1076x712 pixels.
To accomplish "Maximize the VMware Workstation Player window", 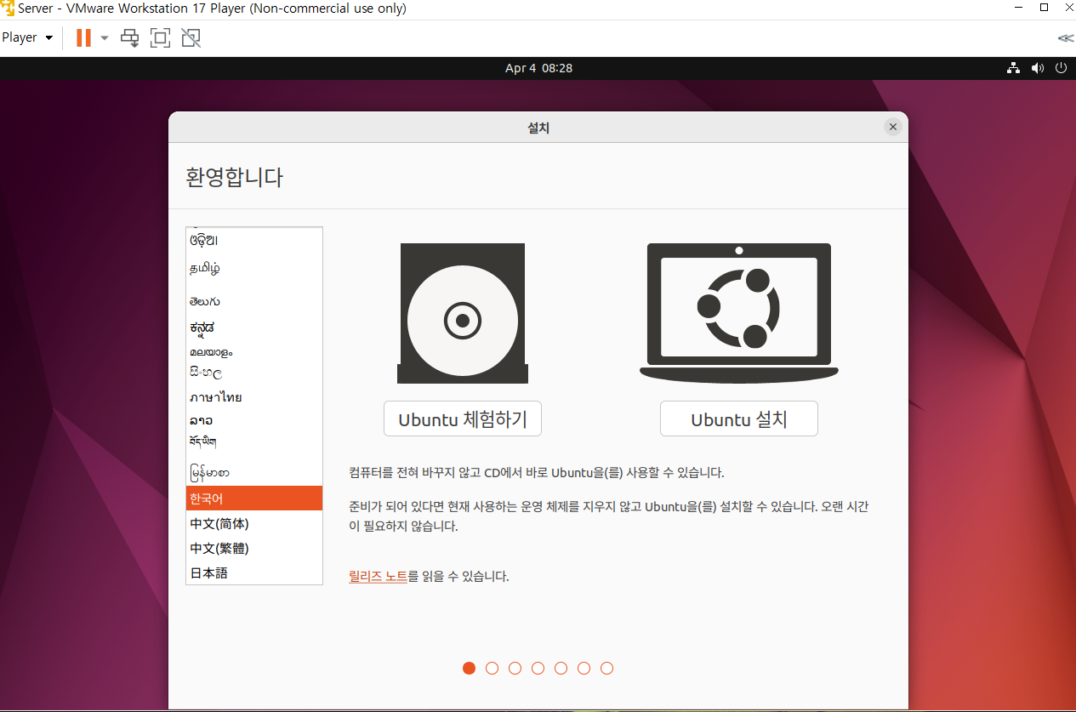I will tap(1044, 8).
